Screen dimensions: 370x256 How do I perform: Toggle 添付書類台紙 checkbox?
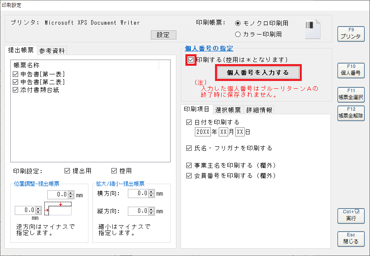point(15,90)
